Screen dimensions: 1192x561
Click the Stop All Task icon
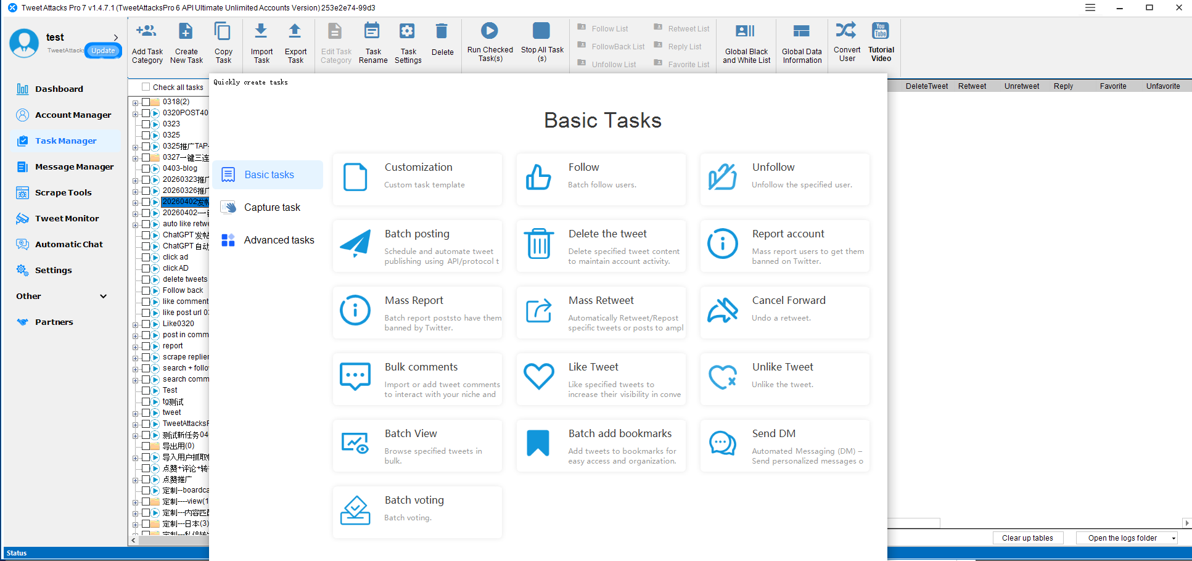coord(541,31)
